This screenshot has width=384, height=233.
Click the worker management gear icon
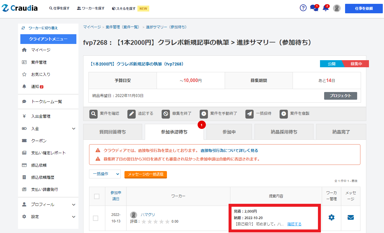tap(332, 218)
